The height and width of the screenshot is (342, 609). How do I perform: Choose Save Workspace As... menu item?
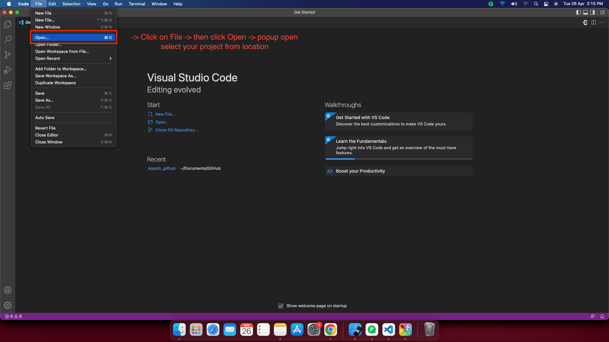click(x=56, y=76)
